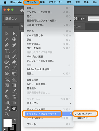Select the Selection tool (black arrow outline)
The width and height of the screenshot is (99, 131).
point(7,34)
